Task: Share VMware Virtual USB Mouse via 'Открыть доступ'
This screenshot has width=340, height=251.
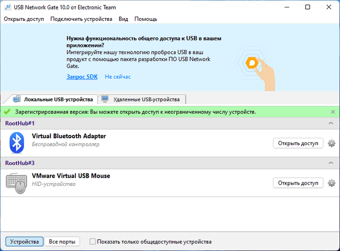Action: coord(298,183)
